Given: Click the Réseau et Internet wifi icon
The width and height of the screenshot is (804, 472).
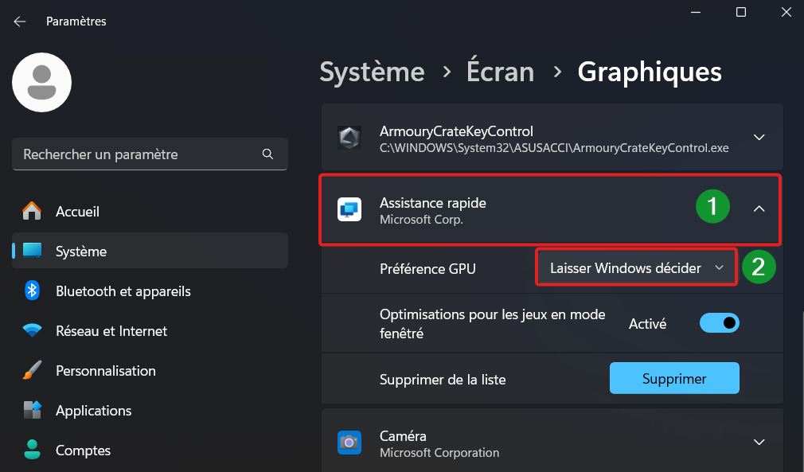Looking at the screenshot, I should coord(32,330).
